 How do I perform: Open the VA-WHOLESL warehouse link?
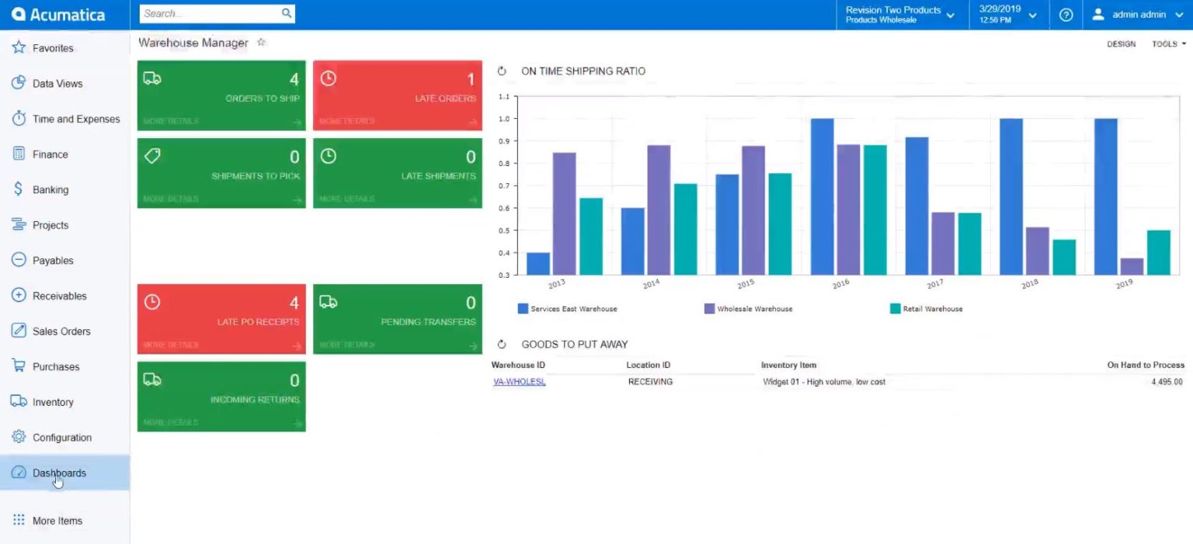pos(518,382)
